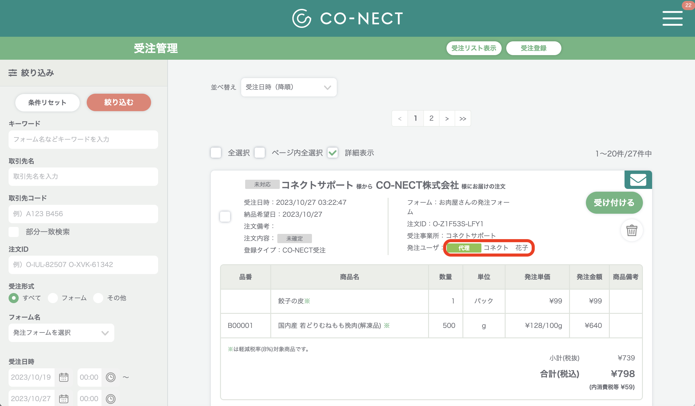Click the 国内産 若どりむねもも挽肉 product cell
Viewport: 695px width, 406px height.
pyautogui.click(x=350, y=326)
